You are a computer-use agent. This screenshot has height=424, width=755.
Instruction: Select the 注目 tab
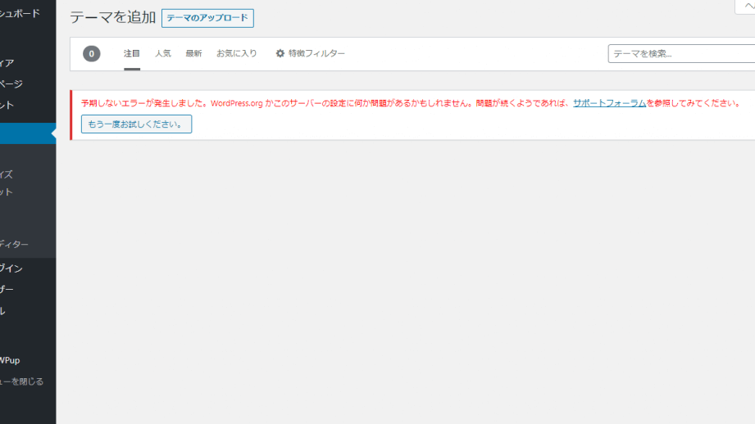pos(131,53)
